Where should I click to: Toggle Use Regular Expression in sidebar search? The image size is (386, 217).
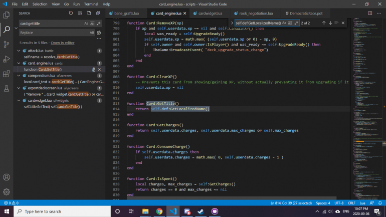coord(98,24)
